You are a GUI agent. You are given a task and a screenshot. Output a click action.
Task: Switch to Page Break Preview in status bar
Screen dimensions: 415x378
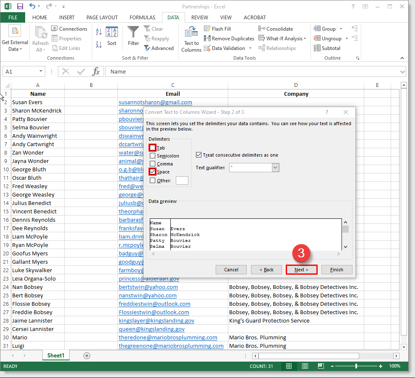coord(321,366)
